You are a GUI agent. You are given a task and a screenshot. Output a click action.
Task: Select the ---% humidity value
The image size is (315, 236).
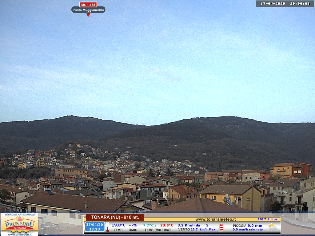point(133,225)
